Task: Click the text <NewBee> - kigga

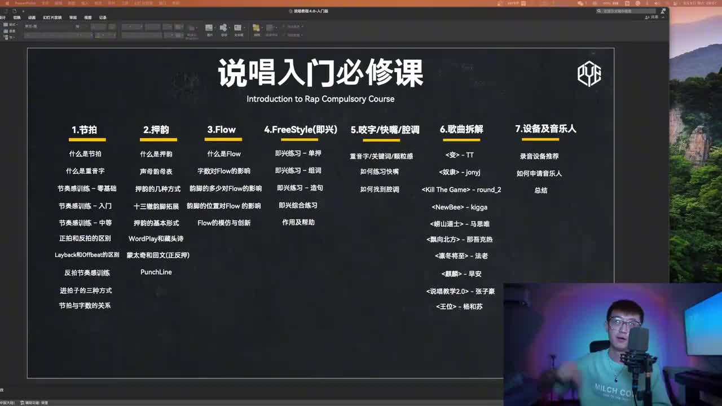Action: coord(460,207)
